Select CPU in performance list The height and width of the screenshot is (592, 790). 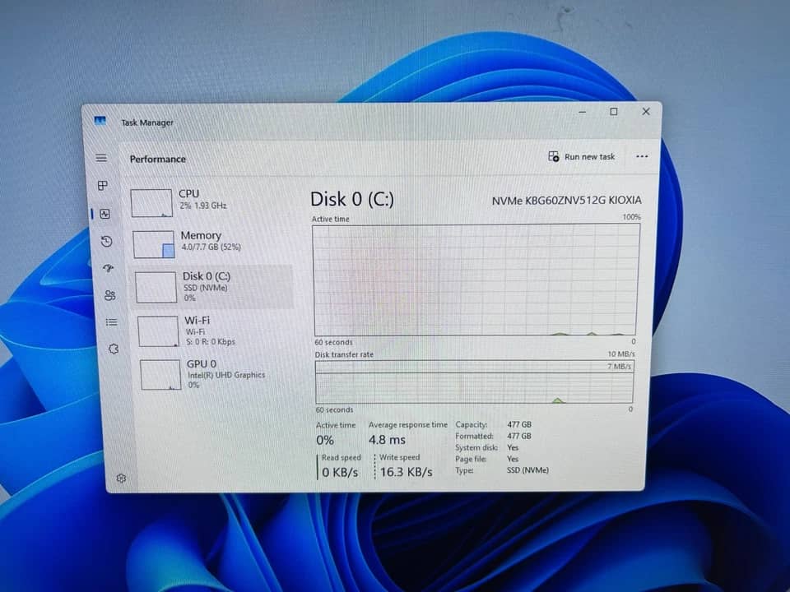(209, 201)
